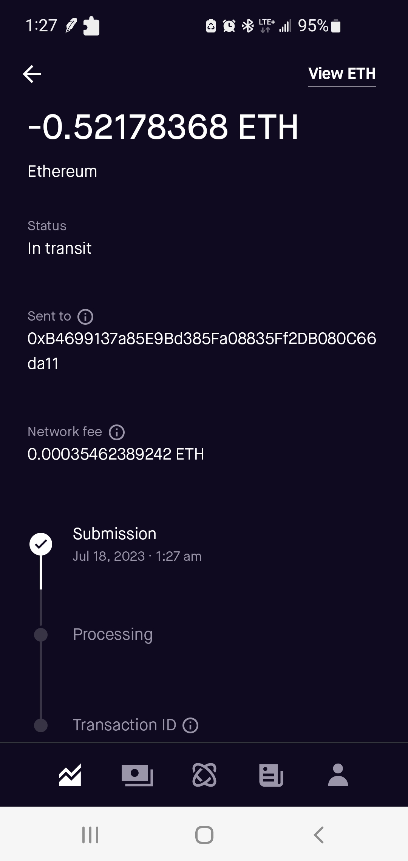Tap the Submission checkmark step
This screenshot has height=861, width=408.
click(x=41, y=544)
